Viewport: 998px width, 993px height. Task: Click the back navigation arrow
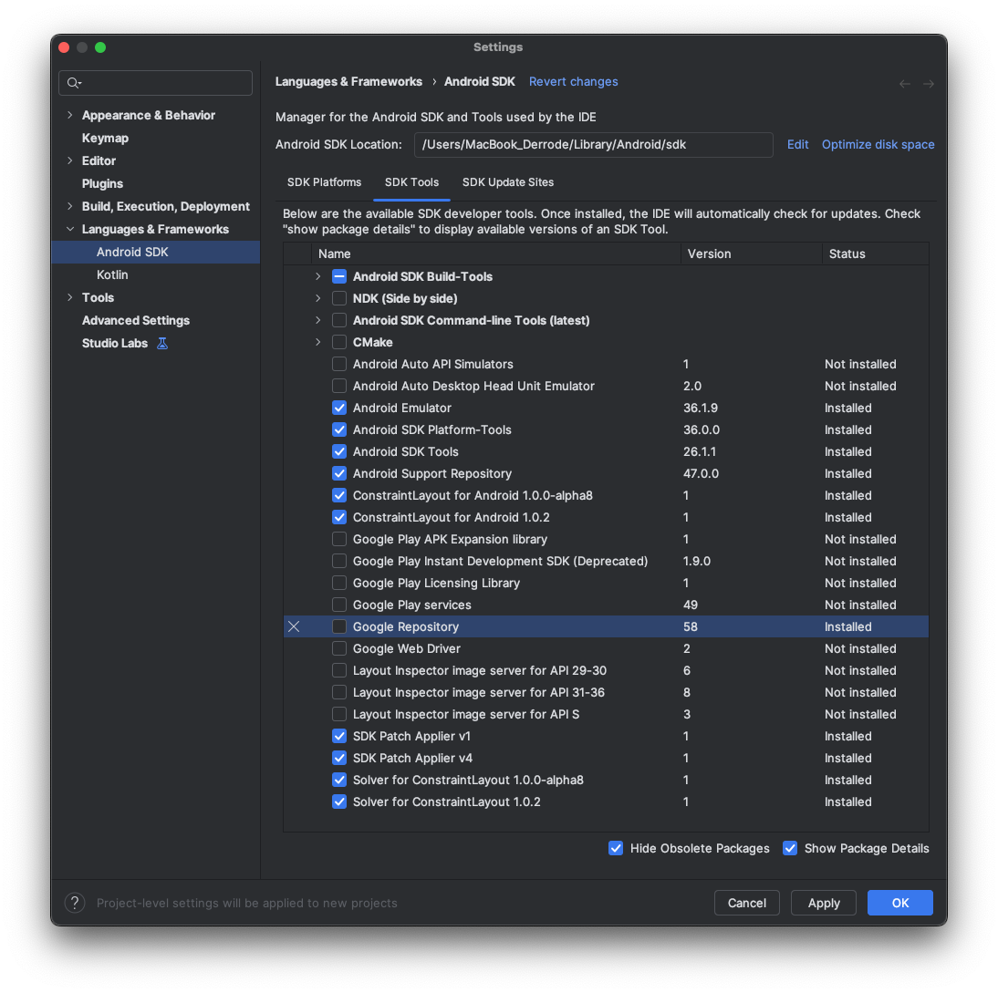(904, 84)
